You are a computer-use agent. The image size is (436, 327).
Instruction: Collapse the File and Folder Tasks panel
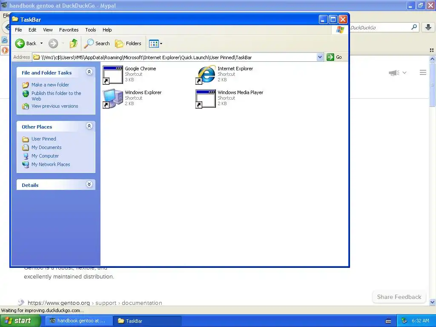click(89, 72)
